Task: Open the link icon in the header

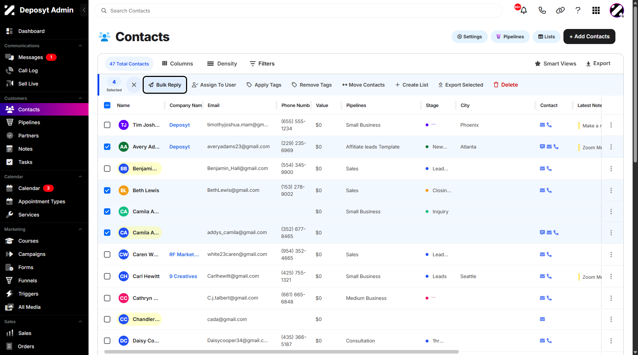Action: (x=560, y=10)
